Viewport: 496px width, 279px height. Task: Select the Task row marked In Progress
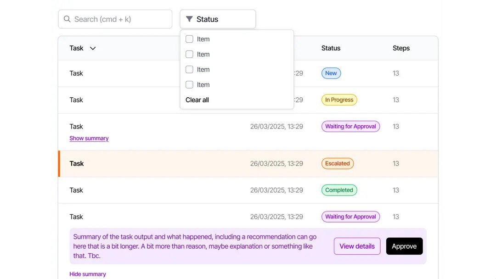248,100
